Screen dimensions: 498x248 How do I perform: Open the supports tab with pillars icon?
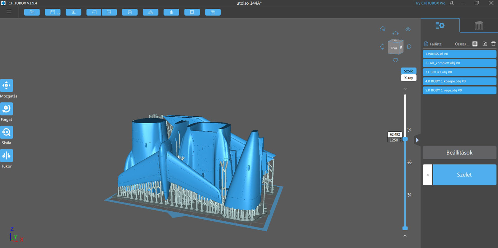tap(479, 26)
